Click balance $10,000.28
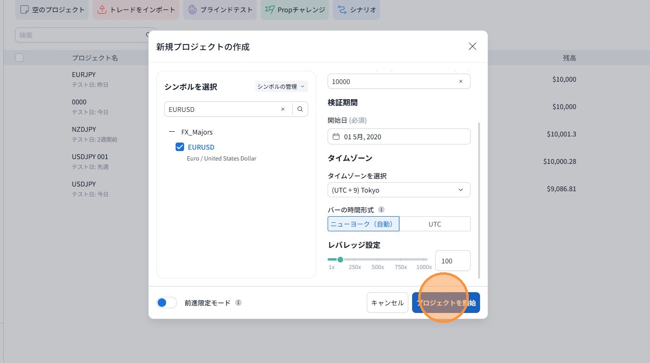The image size is (650, 363). coord(560,161)
